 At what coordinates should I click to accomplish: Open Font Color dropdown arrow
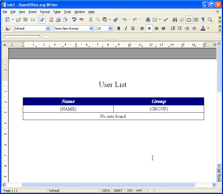point(208,29)
